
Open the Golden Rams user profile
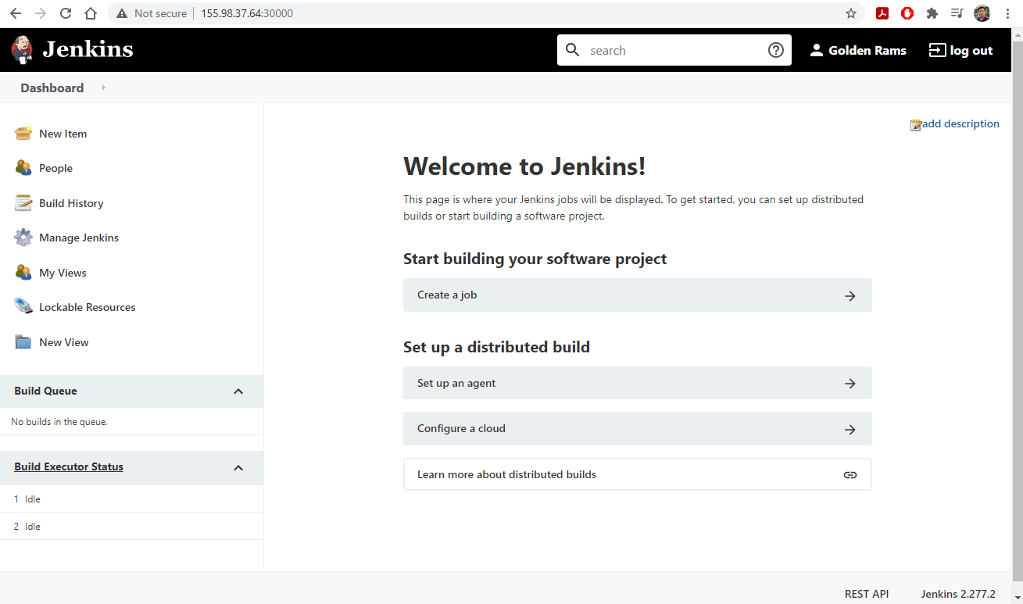pos(858,50)
